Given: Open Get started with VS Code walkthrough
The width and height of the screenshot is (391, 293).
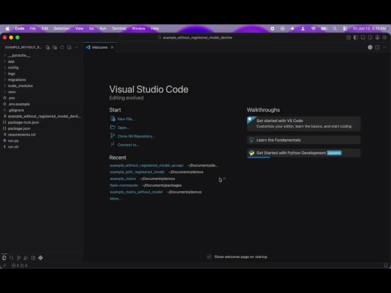Looking at the screenshot, I should (304, 123).
